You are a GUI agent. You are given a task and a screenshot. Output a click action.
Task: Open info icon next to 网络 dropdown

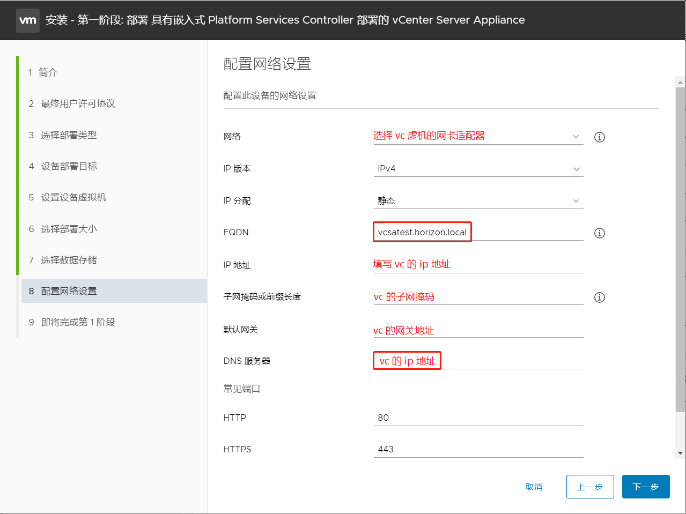[600, 137]
